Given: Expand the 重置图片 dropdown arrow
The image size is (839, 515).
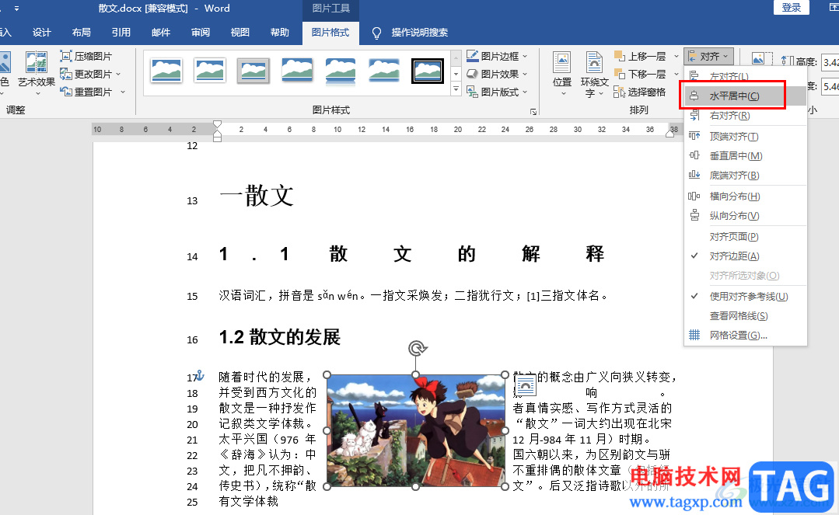Looking at the screenshot, I should click(x=123, y=92).
